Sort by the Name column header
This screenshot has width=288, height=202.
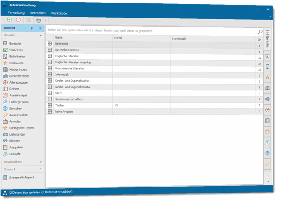tap(83, 37)
